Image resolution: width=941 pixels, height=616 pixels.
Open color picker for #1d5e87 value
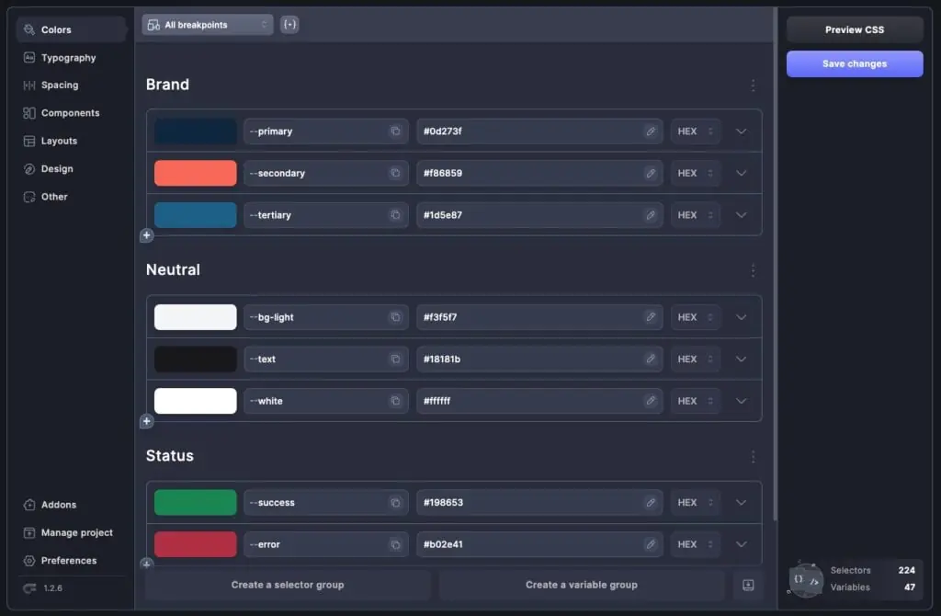tap(651, 215)
